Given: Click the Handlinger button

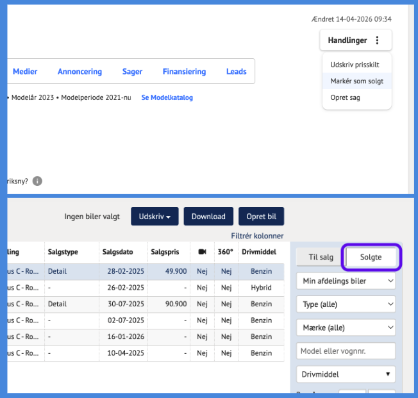Looking at the screenshot, I should click(x=356, y=40).
